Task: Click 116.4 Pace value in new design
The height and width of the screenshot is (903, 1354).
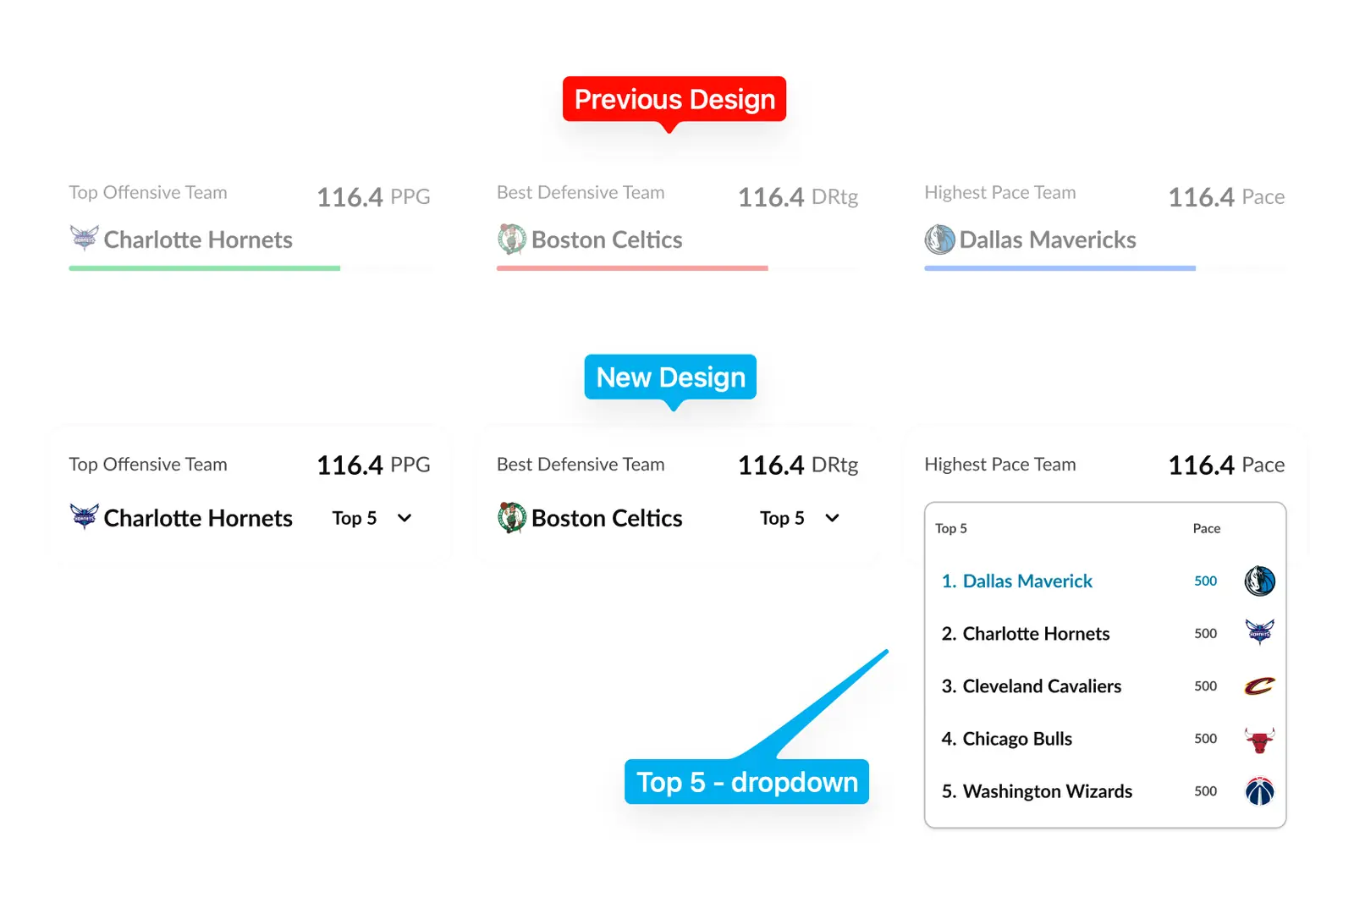Action: pos(1226,465)
